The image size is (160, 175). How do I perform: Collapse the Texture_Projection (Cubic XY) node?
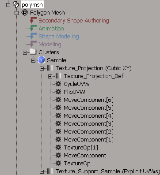[42, 68]
